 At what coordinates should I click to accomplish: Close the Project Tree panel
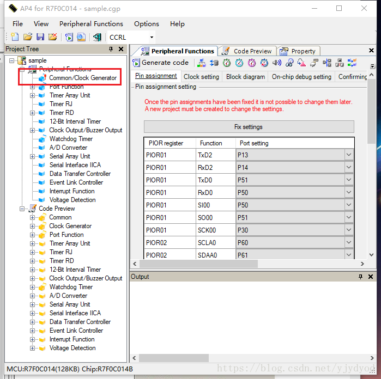point(121,50)
